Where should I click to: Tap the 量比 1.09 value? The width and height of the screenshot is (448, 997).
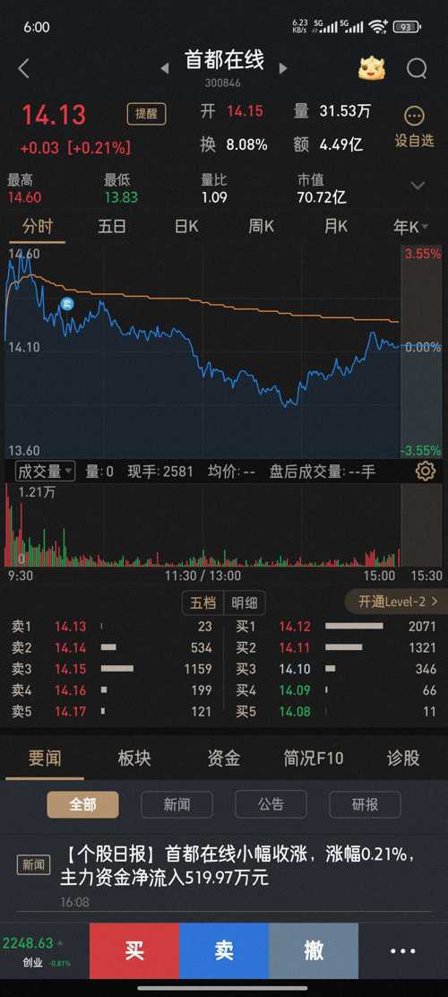click(x=214, y=197)
